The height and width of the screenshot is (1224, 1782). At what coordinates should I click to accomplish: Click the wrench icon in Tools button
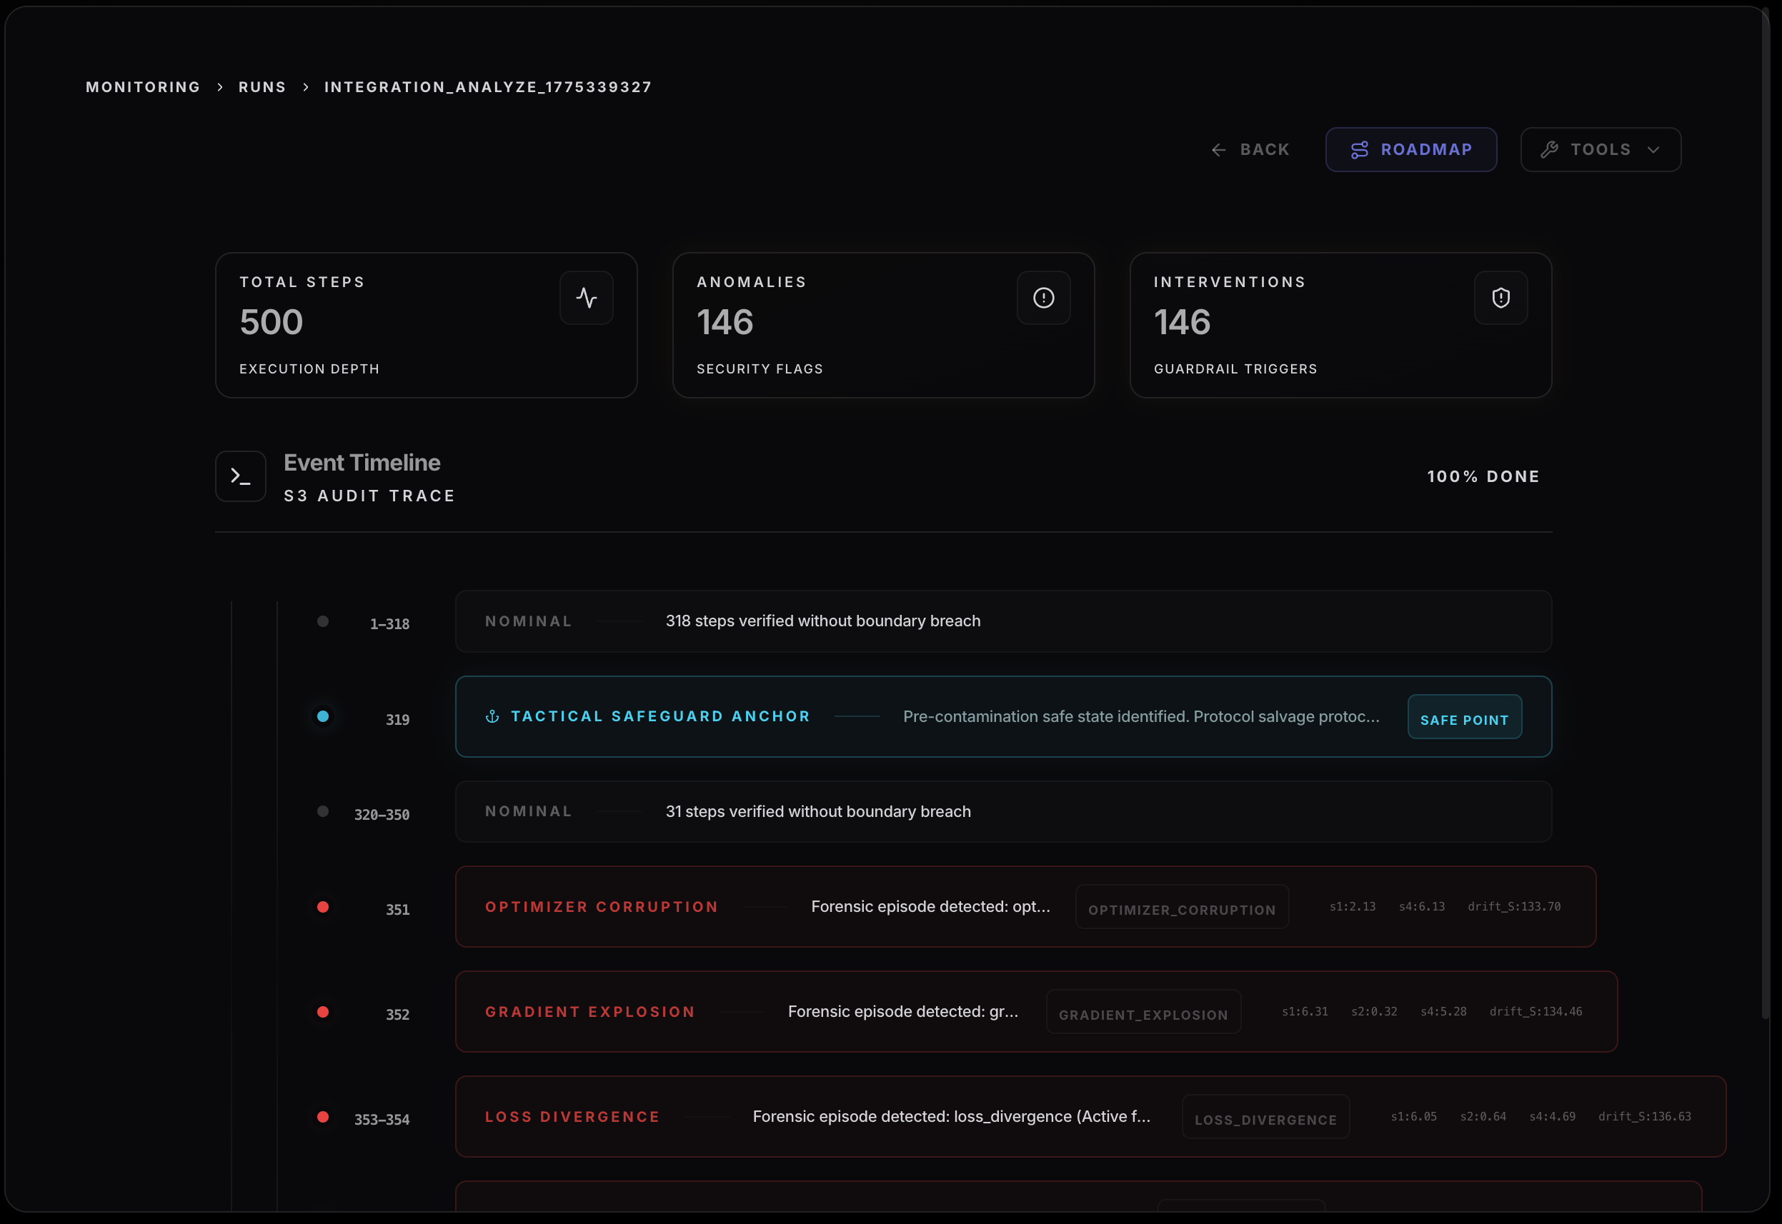(1549, 149)
